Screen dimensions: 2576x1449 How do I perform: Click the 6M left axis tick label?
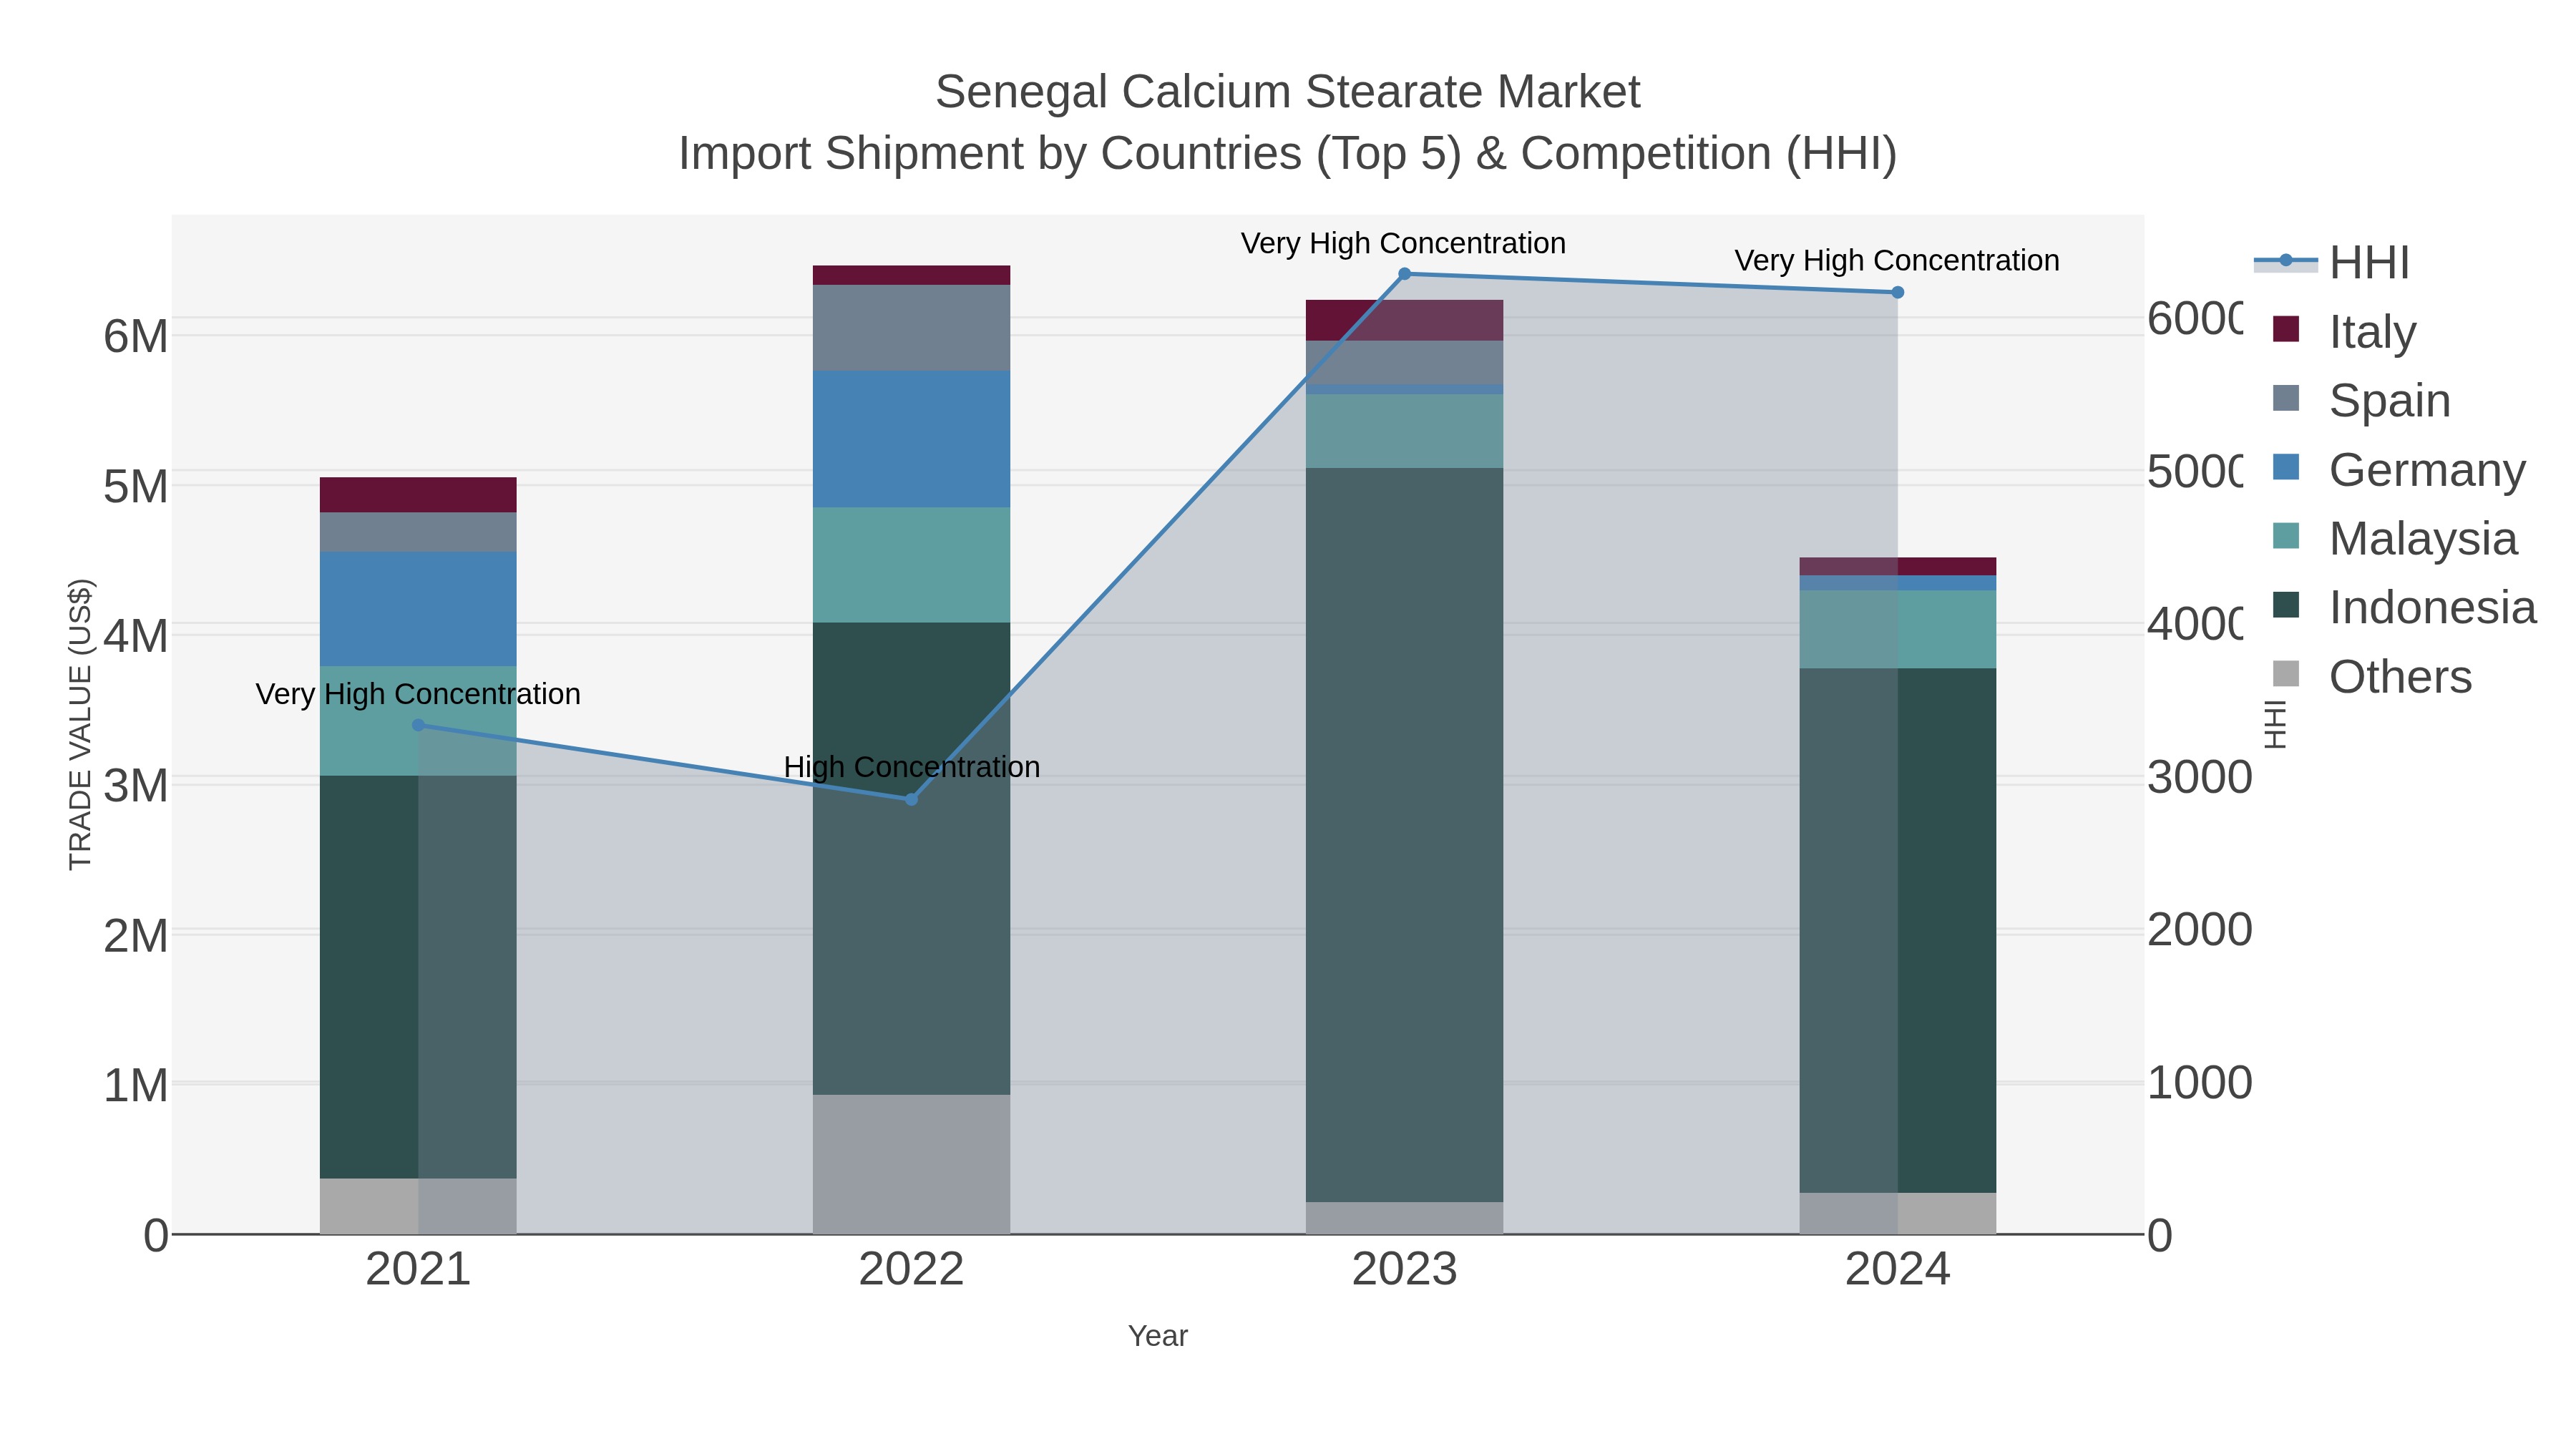click(136, 336)
